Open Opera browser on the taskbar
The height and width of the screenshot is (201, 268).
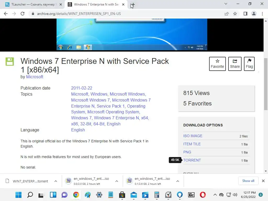[203, 195]
